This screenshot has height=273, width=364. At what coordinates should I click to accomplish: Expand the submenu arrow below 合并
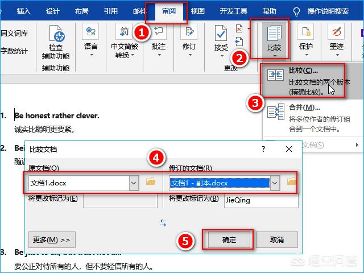coord(357,145)
